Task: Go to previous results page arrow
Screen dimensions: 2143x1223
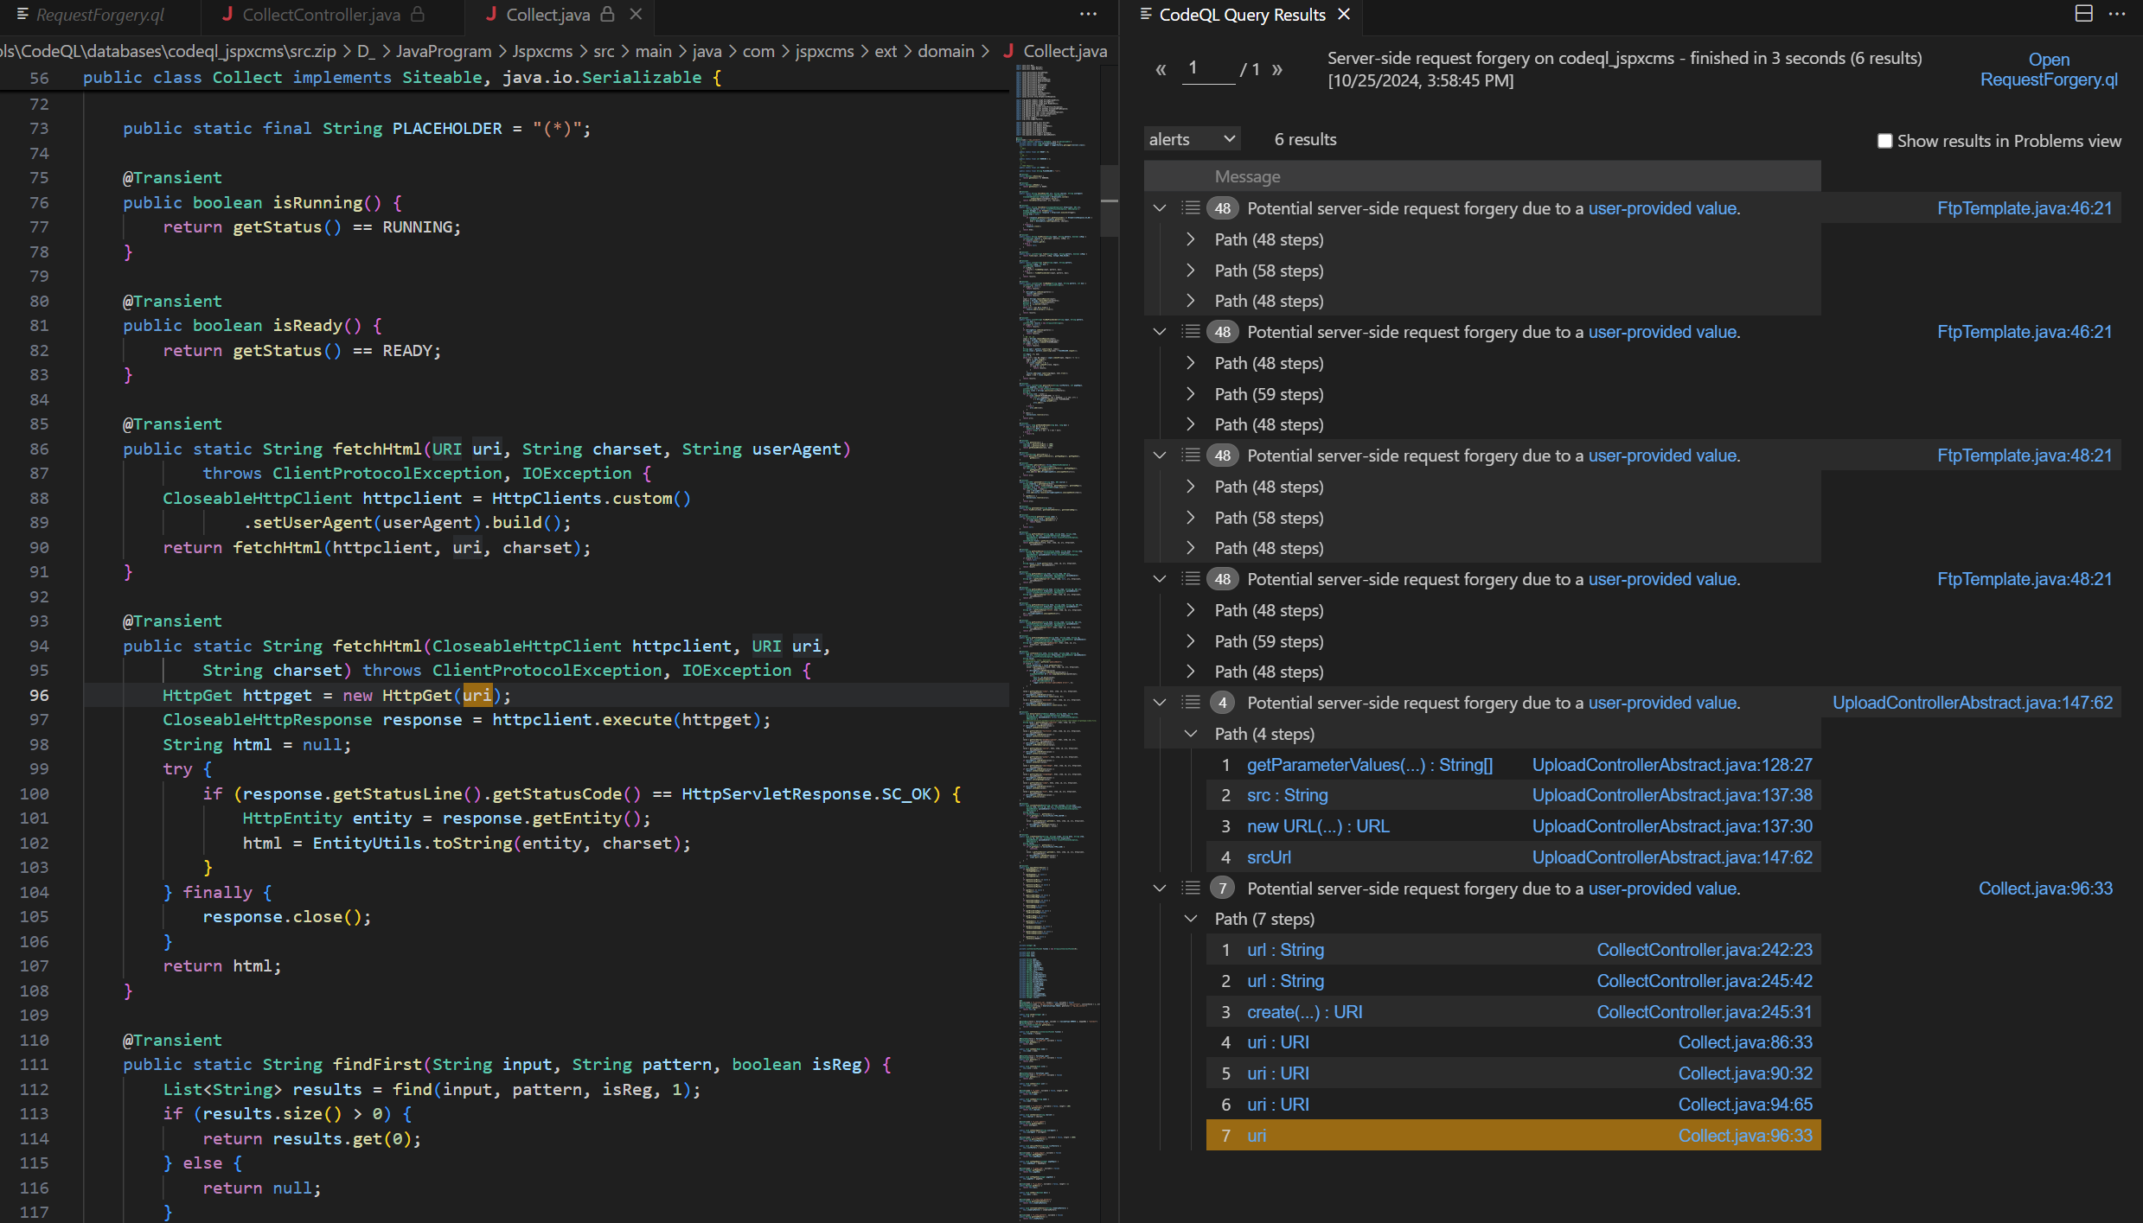Action: (1161, 69)
